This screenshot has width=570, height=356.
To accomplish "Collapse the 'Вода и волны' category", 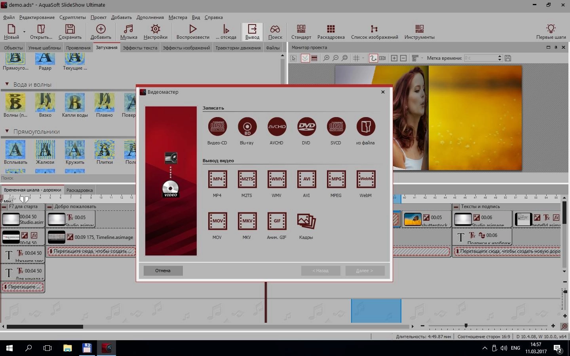I will tap(7, 84).
